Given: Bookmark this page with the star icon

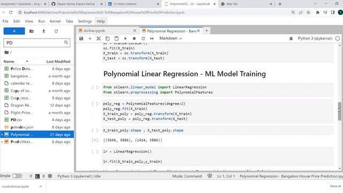Looking at the screenshot, I should pyautogui.click(x=308, y=12).
